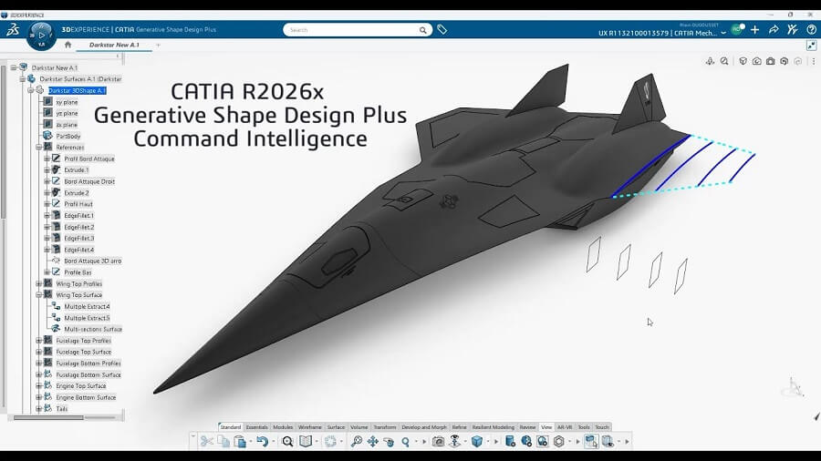821x461 pixels.
Task: Open the three-dot more menu at top right
Action: [x=813, y=61]
